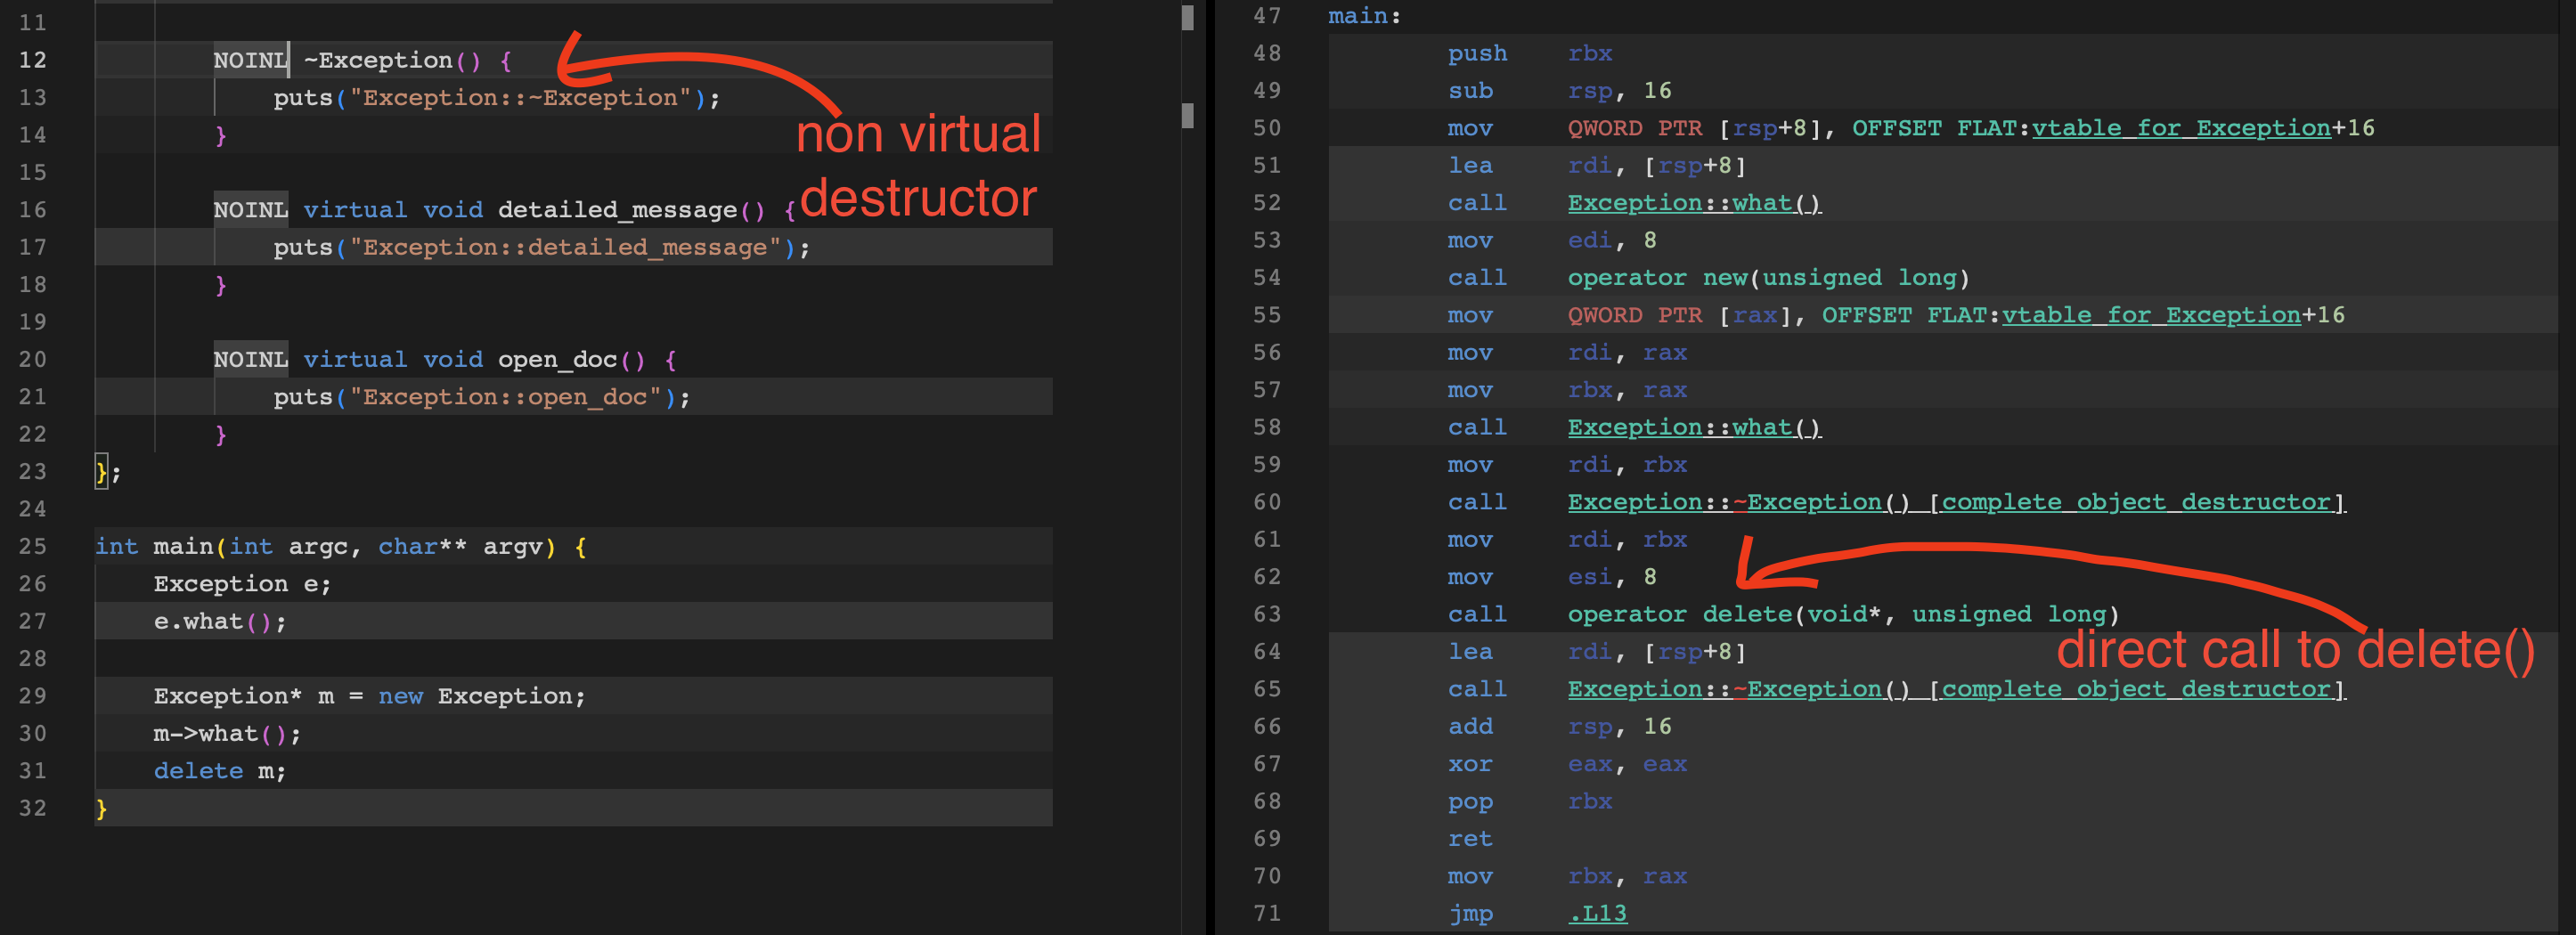The height and width of the screenshot is (935, 2576).
Task: Open Exception::what() link on line 52
Action: pyautogui.click(x=1694, y=203)
